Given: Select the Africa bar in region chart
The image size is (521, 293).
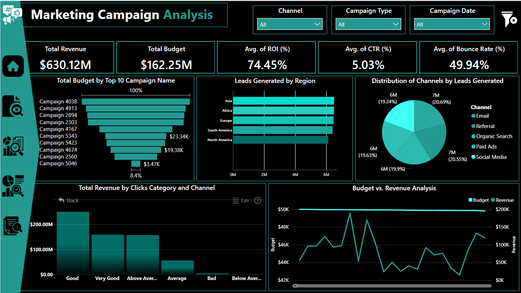Looking at the screenshot, I should [x=283, y=111].
